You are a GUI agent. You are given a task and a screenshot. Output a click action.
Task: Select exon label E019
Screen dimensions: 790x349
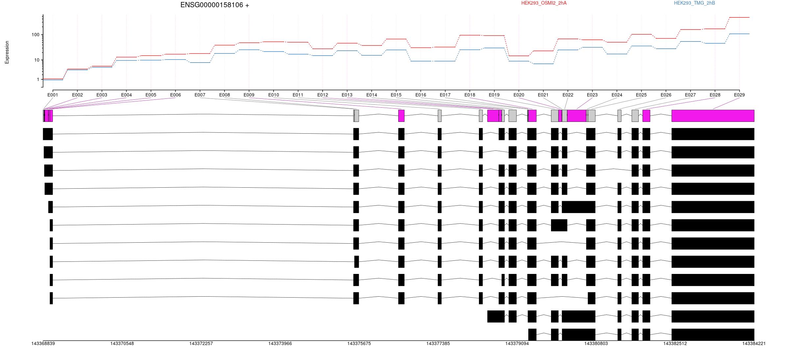pos(494,95)
